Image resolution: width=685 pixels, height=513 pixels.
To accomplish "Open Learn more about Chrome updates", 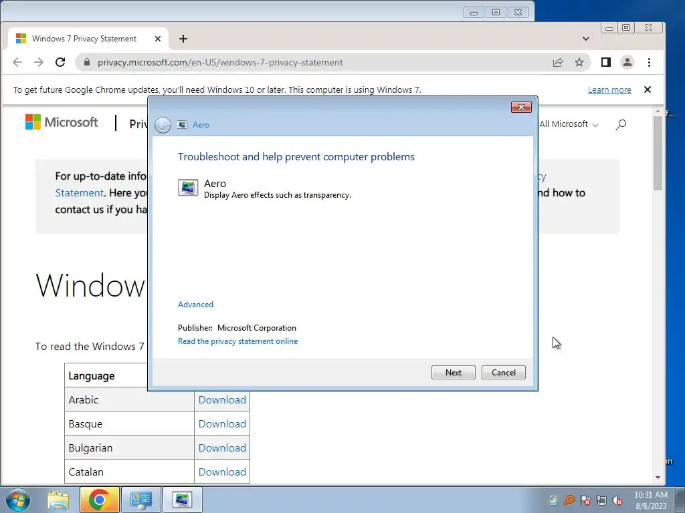I will tap(609, 90).
